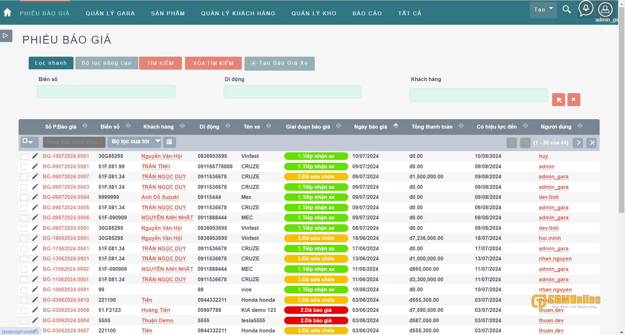Image resolution: width=625 pixels, height=335 pixels.
Task: Expand the left sidebar arrow panel
Action: [x=6, y=35]
